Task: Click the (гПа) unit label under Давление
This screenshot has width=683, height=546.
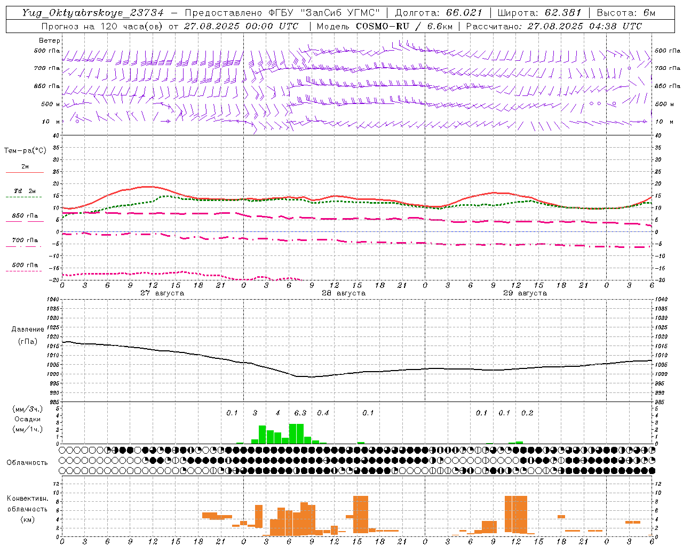Action: [28, 342]
